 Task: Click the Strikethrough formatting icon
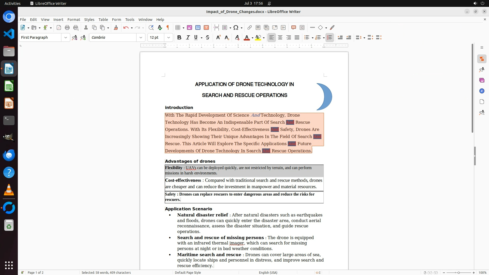[x=208, y=37]
